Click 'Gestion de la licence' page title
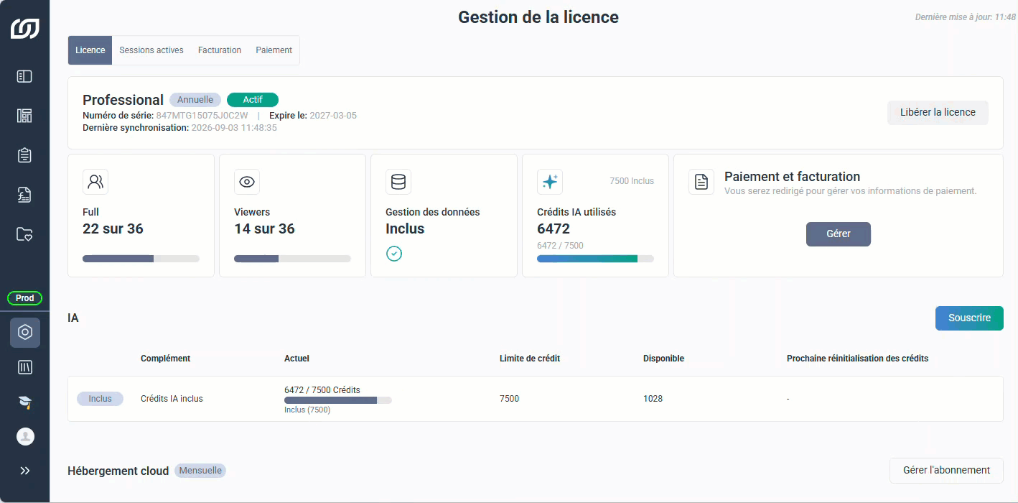This screenshot has width=1018, height=503. (538, 17)
